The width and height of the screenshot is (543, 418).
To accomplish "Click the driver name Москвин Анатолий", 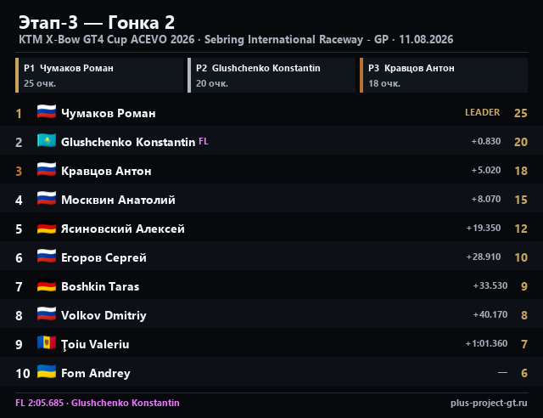I will coord(118,200).
